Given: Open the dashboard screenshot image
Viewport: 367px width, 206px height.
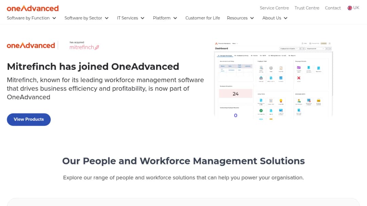Looking at the screenshot, I should click(273, 81).
